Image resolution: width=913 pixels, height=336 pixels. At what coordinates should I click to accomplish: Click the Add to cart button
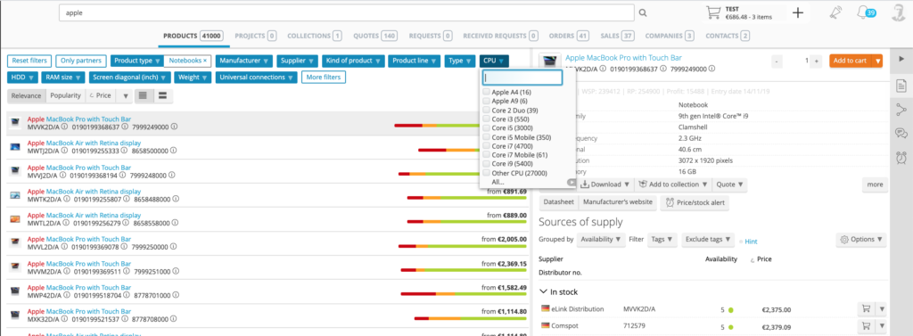[x=850, y=61]
